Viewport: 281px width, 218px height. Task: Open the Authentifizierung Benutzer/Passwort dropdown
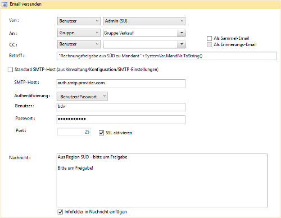coord(82,96)
